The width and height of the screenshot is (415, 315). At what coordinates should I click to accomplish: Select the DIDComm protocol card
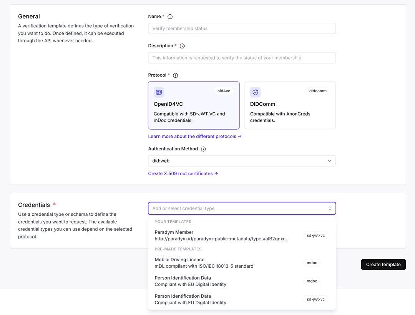click(290, 105)
